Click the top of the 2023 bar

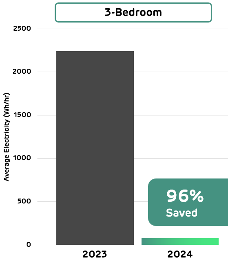[x=95, y=52]
